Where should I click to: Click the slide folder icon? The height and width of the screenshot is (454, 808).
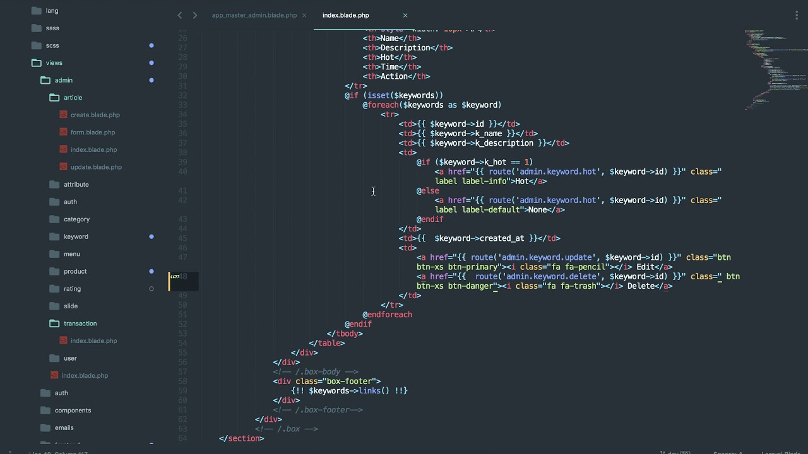click(x=54, y=306)
